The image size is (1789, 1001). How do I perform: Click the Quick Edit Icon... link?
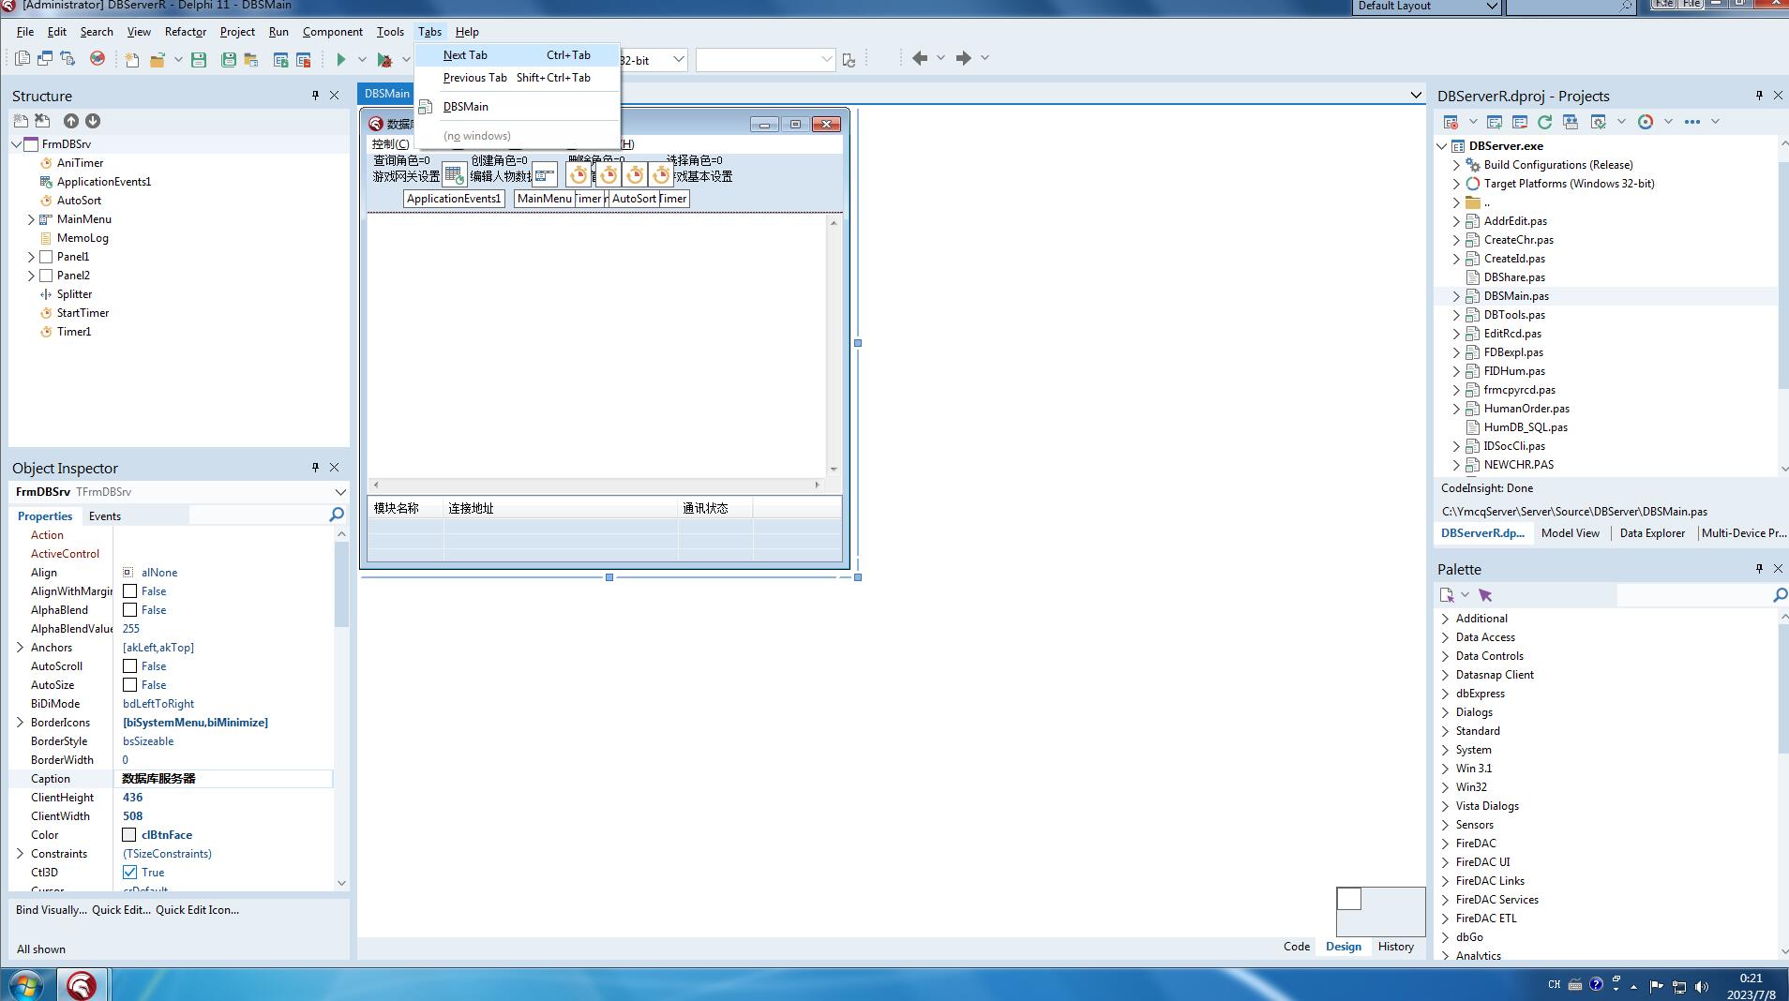(x=197, y=910)
